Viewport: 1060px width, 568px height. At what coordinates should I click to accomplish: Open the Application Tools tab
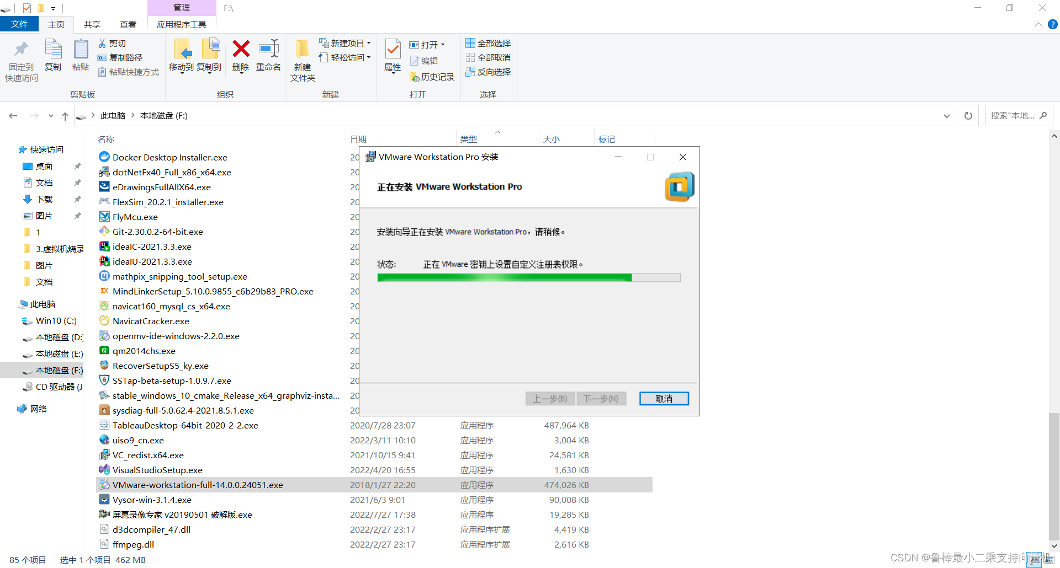[x=182, y=24]
